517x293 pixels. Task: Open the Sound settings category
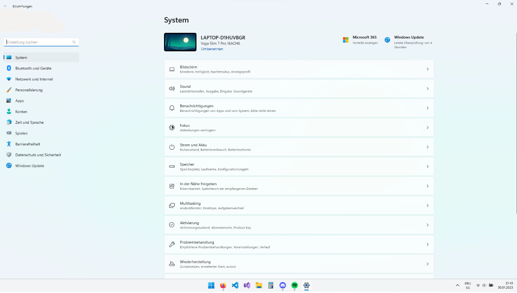coord(299,88)
